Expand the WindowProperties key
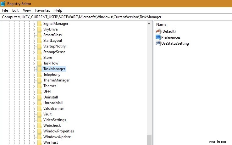The width and height of the screenshot is (232, 145). 34,131
